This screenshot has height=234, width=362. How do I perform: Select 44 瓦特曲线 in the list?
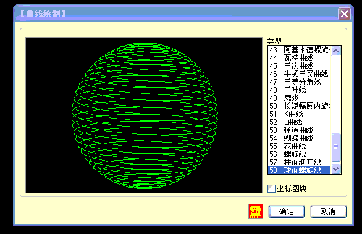300,57
